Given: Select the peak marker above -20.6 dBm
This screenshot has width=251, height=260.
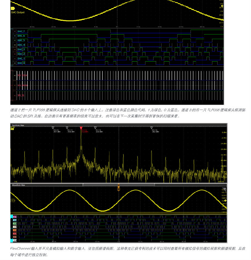Looking at the screenshot, I should (95, 128).
